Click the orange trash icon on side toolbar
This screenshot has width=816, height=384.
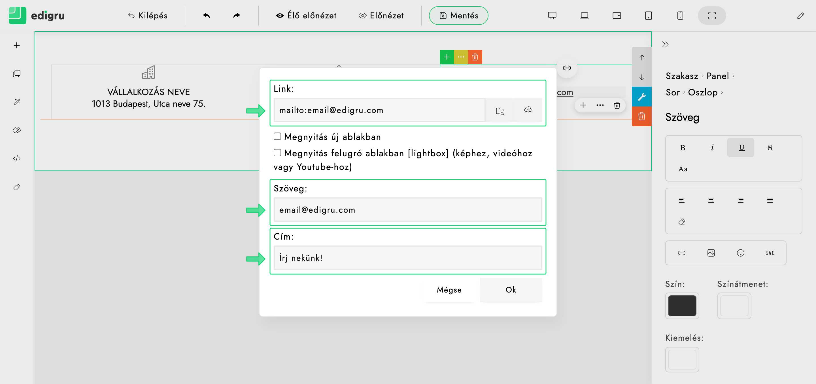click(x=641, y=116)
